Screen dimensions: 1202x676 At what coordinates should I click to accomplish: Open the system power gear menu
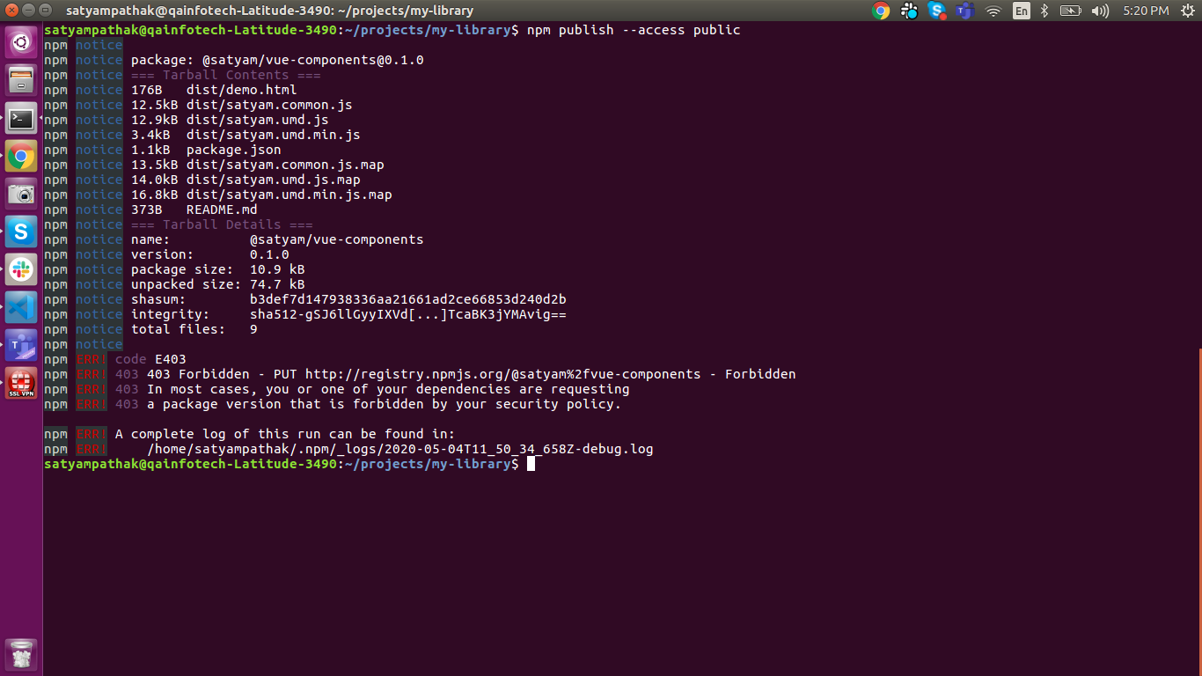1187,11
